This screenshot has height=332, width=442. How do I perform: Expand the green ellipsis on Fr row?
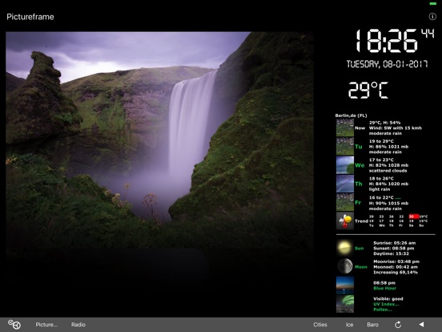397,198
